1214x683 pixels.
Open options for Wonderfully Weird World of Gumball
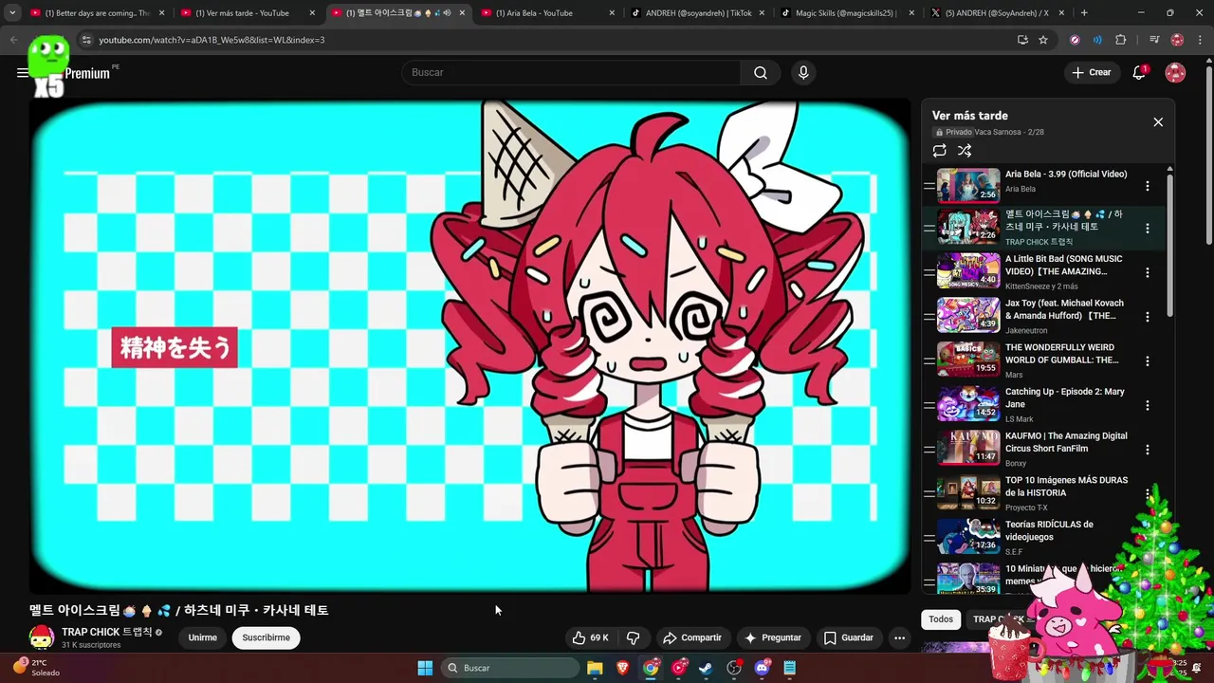pyautogui.click(x=1148, y=361)
